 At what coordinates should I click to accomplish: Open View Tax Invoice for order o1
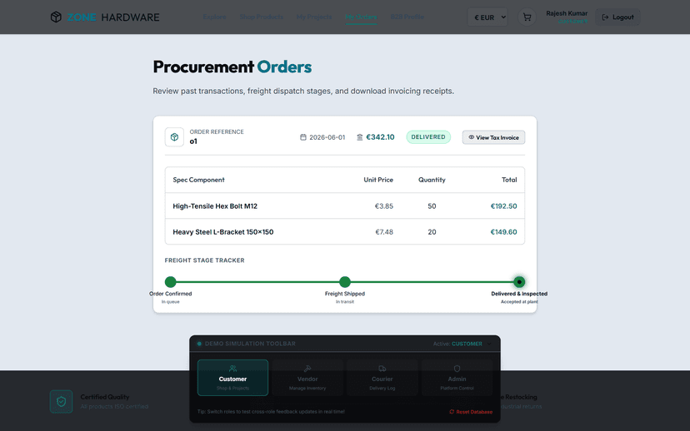pyautogui.click(x=493, y=137)
